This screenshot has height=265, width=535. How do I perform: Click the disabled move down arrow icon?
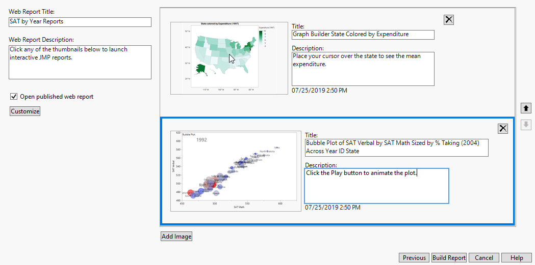[x=526, y=125]
